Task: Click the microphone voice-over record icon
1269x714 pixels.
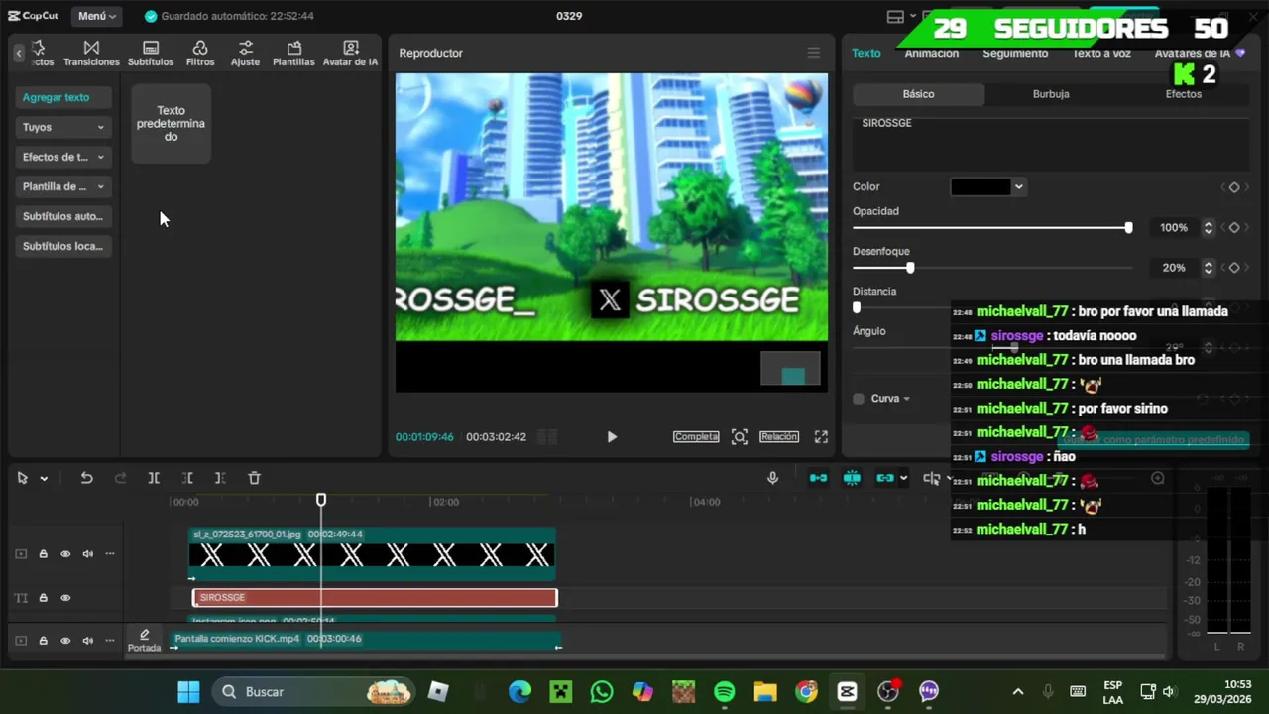Action: [x=772, y=478]
